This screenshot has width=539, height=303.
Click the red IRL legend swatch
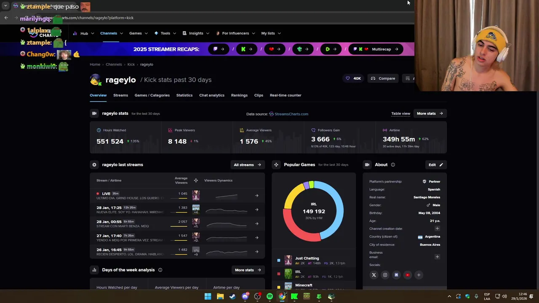click(x=278, y=274)
